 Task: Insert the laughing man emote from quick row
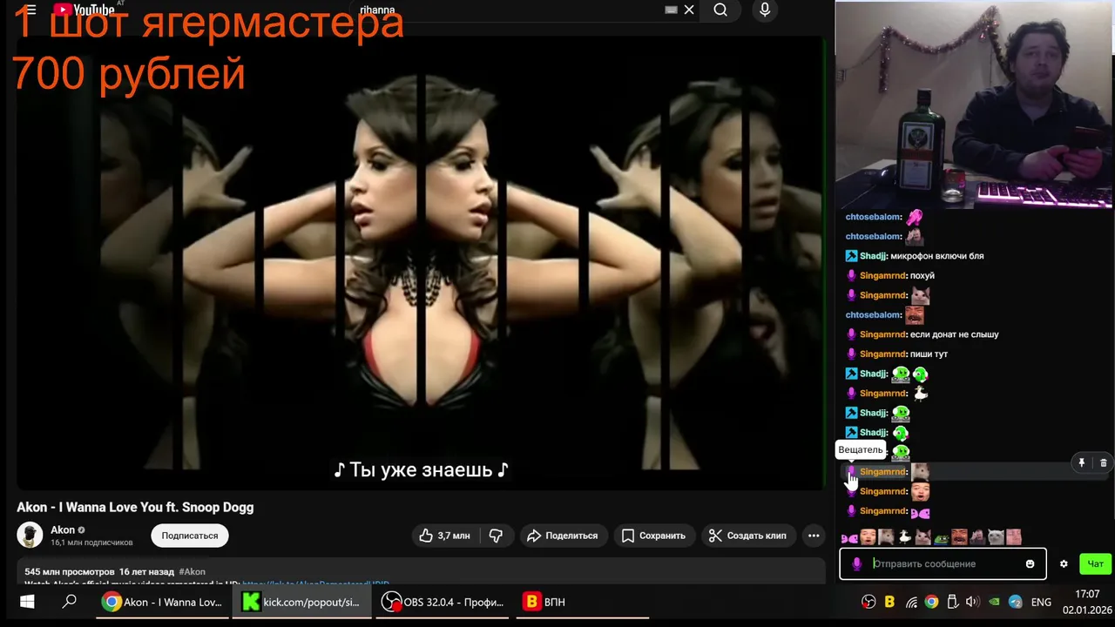click(959, 537)
